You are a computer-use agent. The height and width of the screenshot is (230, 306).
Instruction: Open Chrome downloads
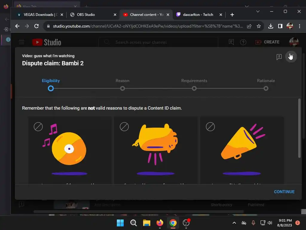(x=270, y=26)
